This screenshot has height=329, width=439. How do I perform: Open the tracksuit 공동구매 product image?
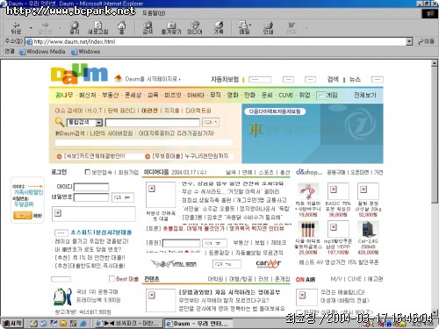pos(62,297)
